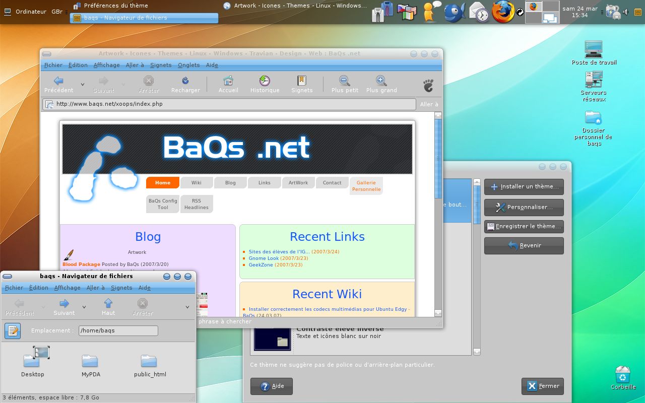Click the shirts and ties panel icon
This screenshot has width=645, height=403.
click(x=382, y=12)
